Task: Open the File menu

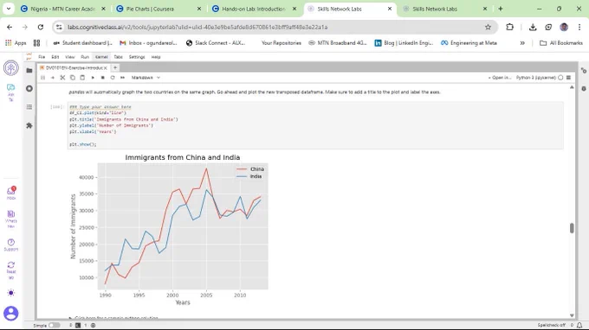Action: click(x=42, y=57)
